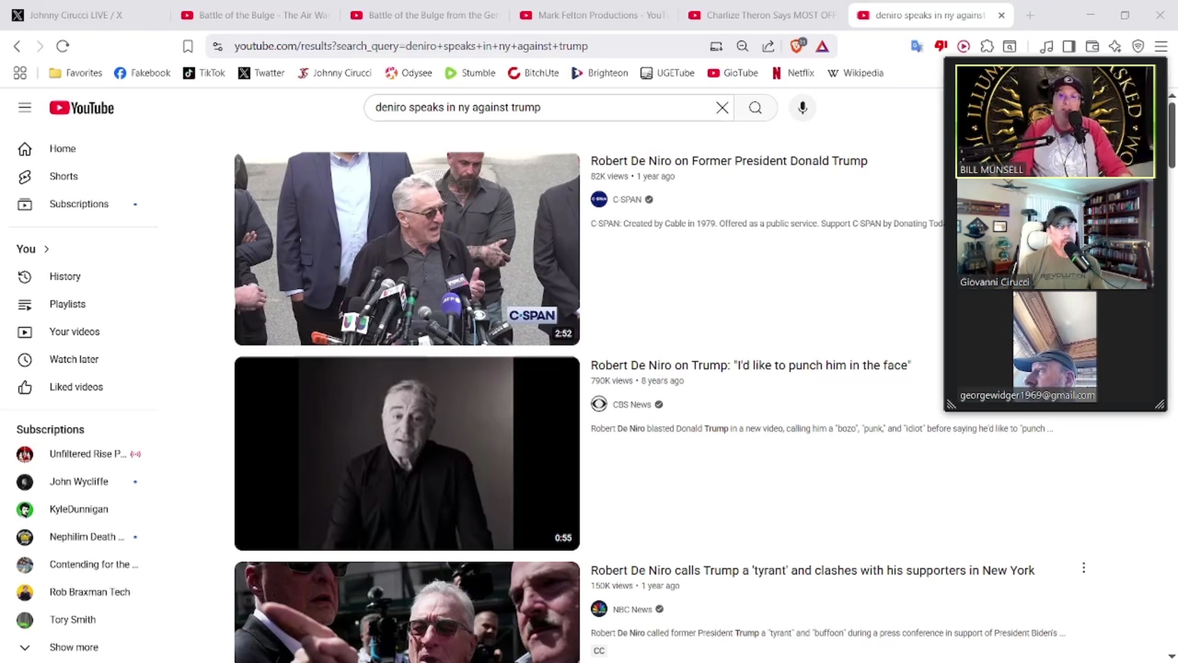Screen dimensions: 1178x663
Task: Open the Shorts section in sidebar
Action: (x=64, y=176)
